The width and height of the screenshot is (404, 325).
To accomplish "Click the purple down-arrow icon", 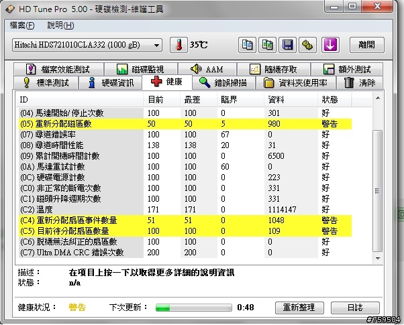I will (x=330, y=45).
